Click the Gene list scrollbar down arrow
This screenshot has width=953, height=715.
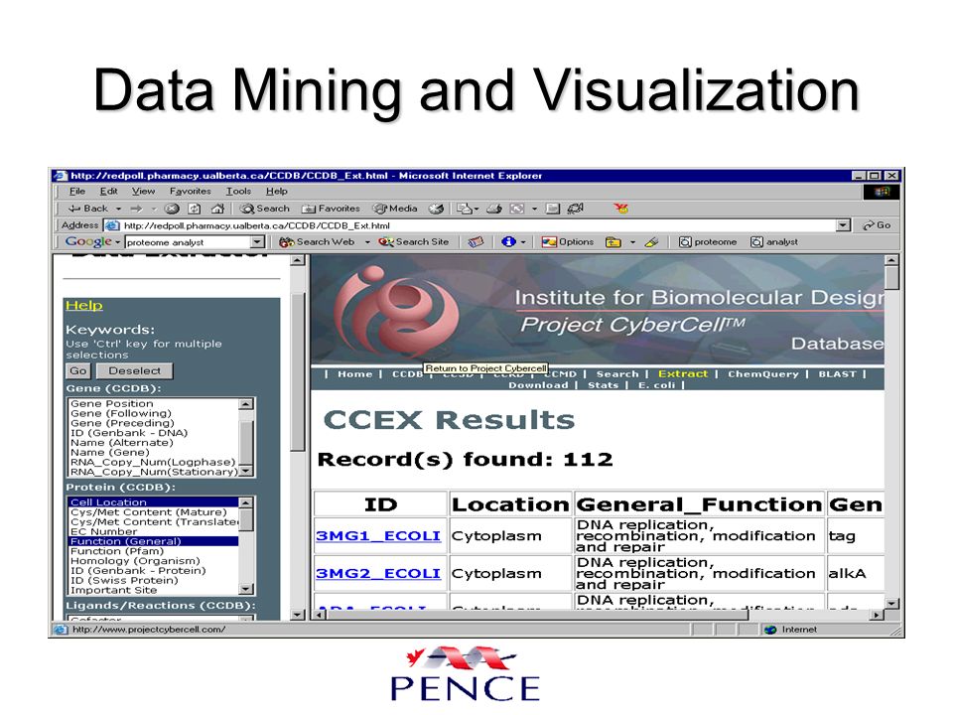point(245,471)
